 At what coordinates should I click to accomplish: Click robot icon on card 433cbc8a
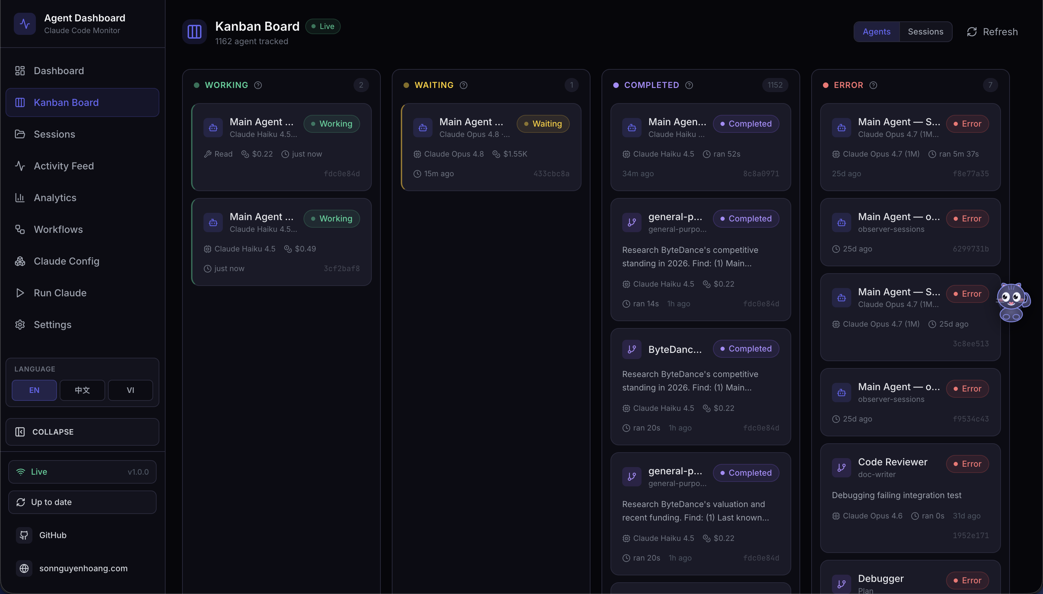pyautogui.click(x=423, y=128)
